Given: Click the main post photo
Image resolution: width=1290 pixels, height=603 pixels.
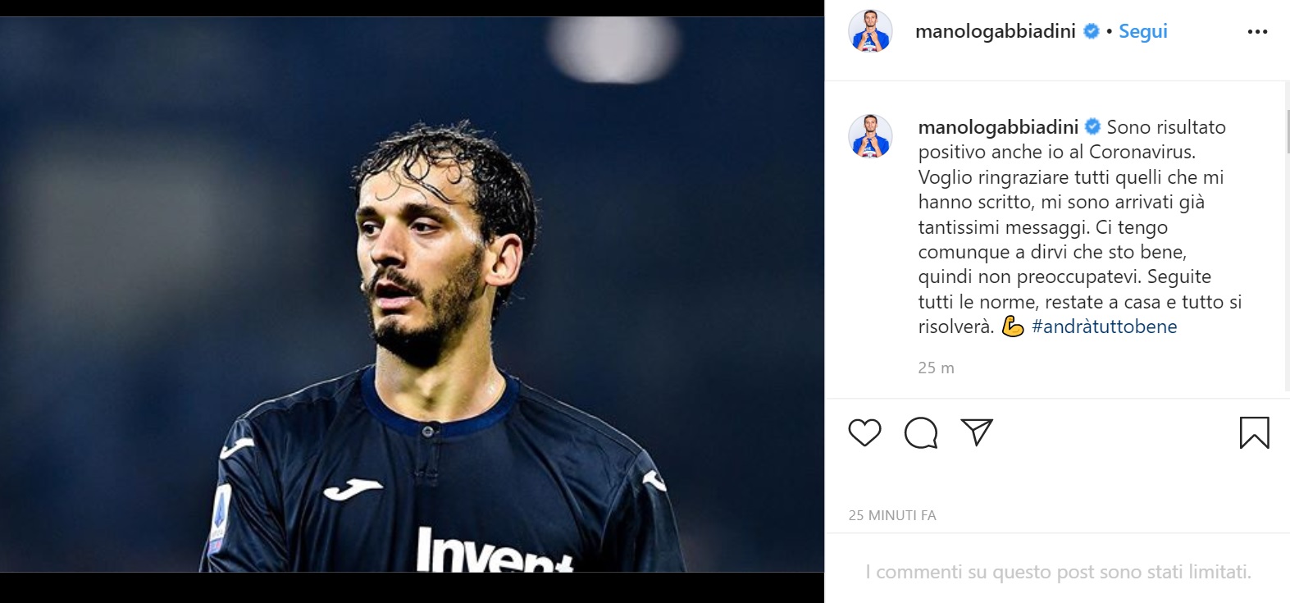Looking at the screenshot, I should [412, 294].
